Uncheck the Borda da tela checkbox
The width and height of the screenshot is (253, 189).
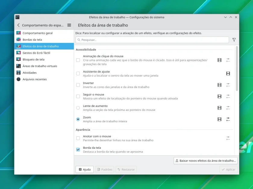[x=78, y=150]
